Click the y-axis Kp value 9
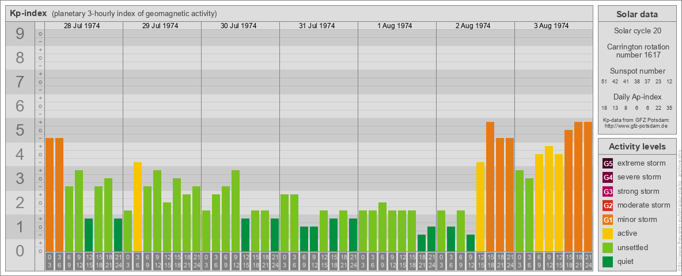 20,34
